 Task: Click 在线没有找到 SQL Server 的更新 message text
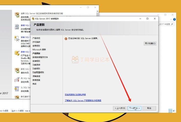pos(83,38)
